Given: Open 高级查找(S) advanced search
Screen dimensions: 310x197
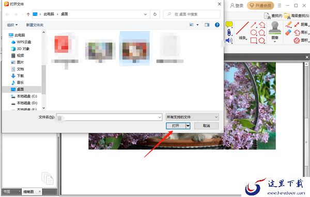Looking at the screenshot, I should (x=297, y=16).
